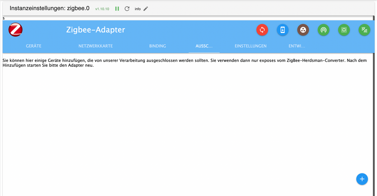Image resolution: width=377 pixels, height=196 pixels.
Task: Switch to the ENTWI... tab
Action: (x=297, y=46)
